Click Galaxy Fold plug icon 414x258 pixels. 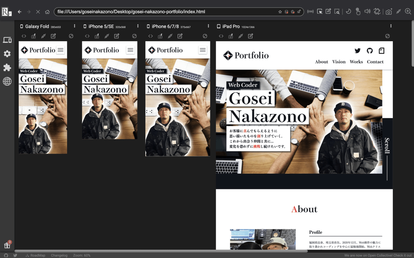(x=43, y=36)
